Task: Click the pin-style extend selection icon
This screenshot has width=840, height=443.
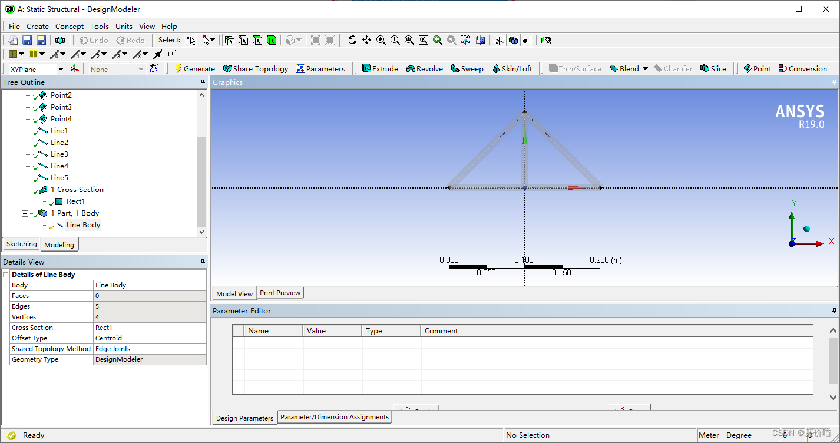Action: coord(157,54)
